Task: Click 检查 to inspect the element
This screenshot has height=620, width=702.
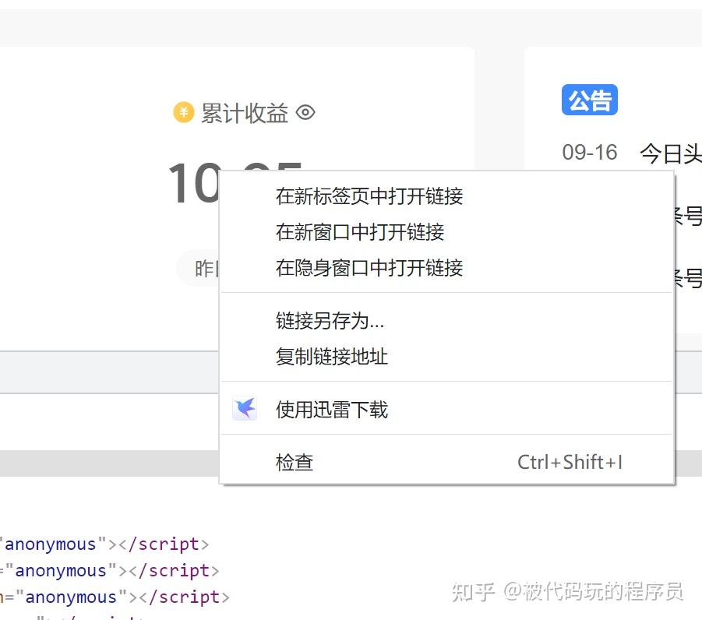Action: click(x=295, y=463)
